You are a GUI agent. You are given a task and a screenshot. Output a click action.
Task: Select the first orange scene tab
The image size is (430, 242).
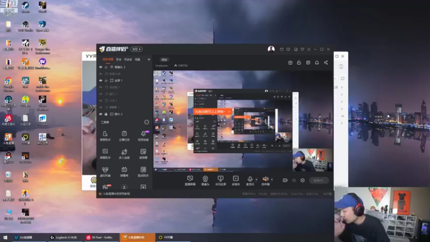[108, 59]
